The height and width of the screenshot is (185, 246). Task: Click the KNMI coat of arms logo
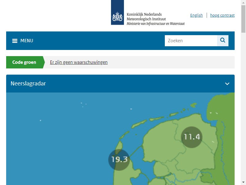117,12
